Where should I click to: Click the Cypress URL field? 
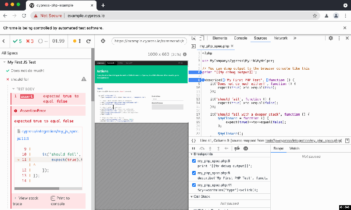click(x=149, y=41)
